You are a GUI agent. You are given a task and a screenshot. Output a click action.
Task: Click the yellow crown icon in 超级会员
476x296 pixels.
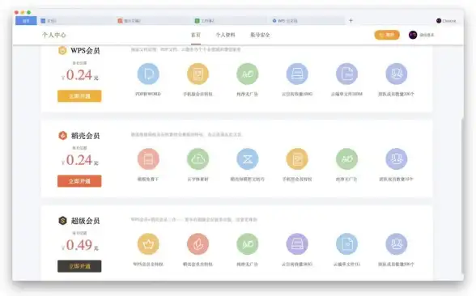coord(148,244)
